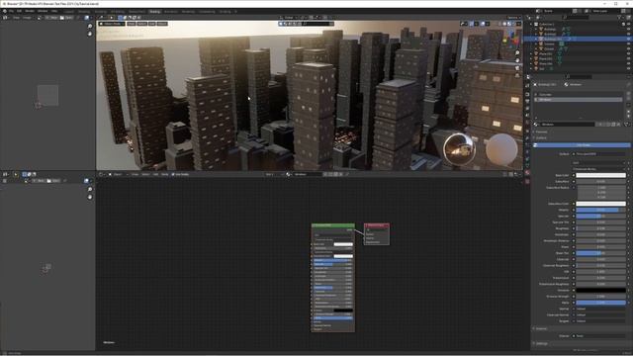Click zoom icon in top-left image editor
The height and width of the screenshot is (356, 633).
click(x=90, y=27)
